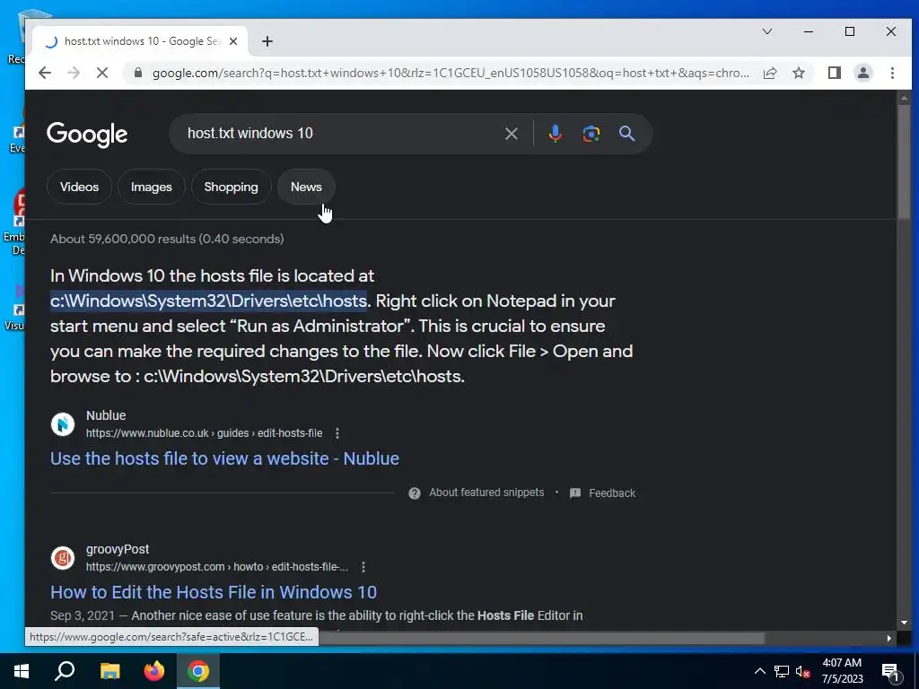The height and width of the screenshot is (689, 919).
Task: Open more options for Nublue result
Action: pos(337,433)
